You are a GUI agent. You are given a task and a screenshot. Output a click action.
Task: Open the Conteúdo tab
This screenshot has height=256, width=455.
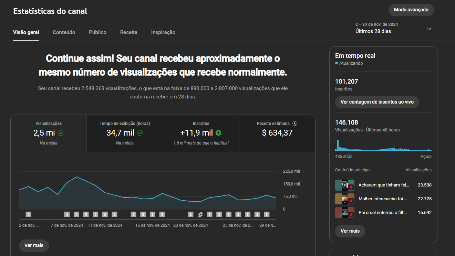point(64,32)
